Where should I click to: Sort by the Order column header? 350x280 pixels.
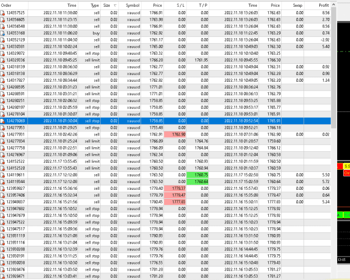(x=14, y=6)
